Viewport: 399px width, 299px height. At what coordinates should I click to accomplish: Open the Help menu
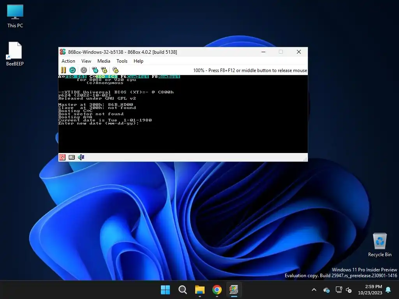(x=138, y=61)
